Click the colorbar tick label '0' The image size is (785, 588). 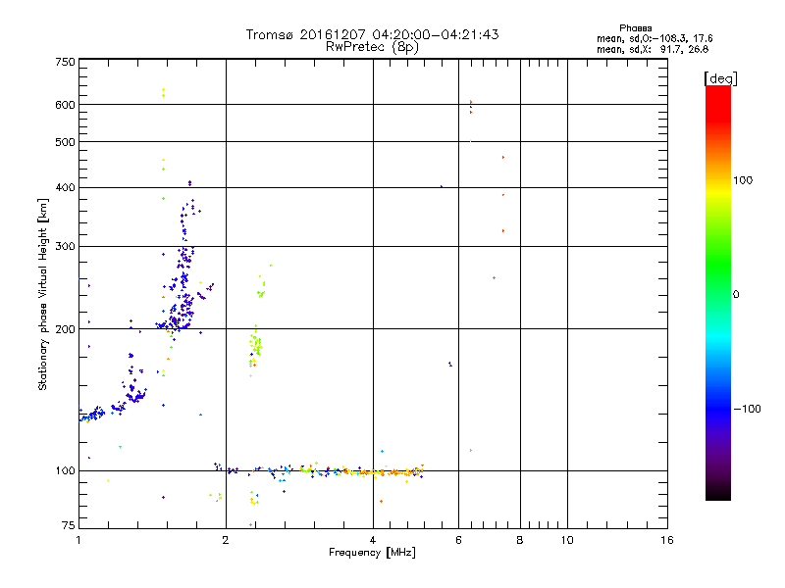pos(736,294)
